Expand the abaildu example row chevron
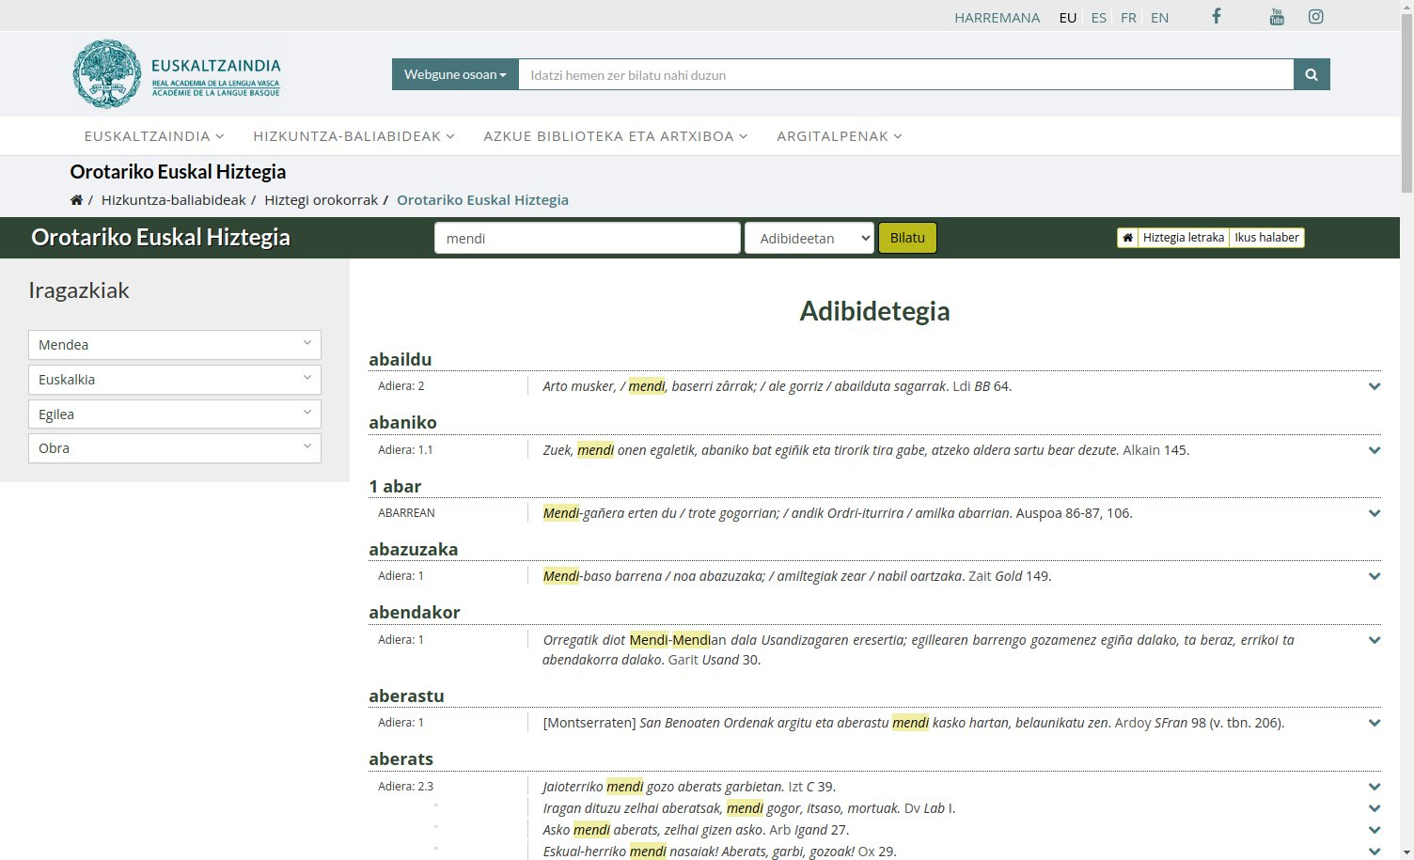Viewport: 1414px width, 860px height. point(1375,386)
